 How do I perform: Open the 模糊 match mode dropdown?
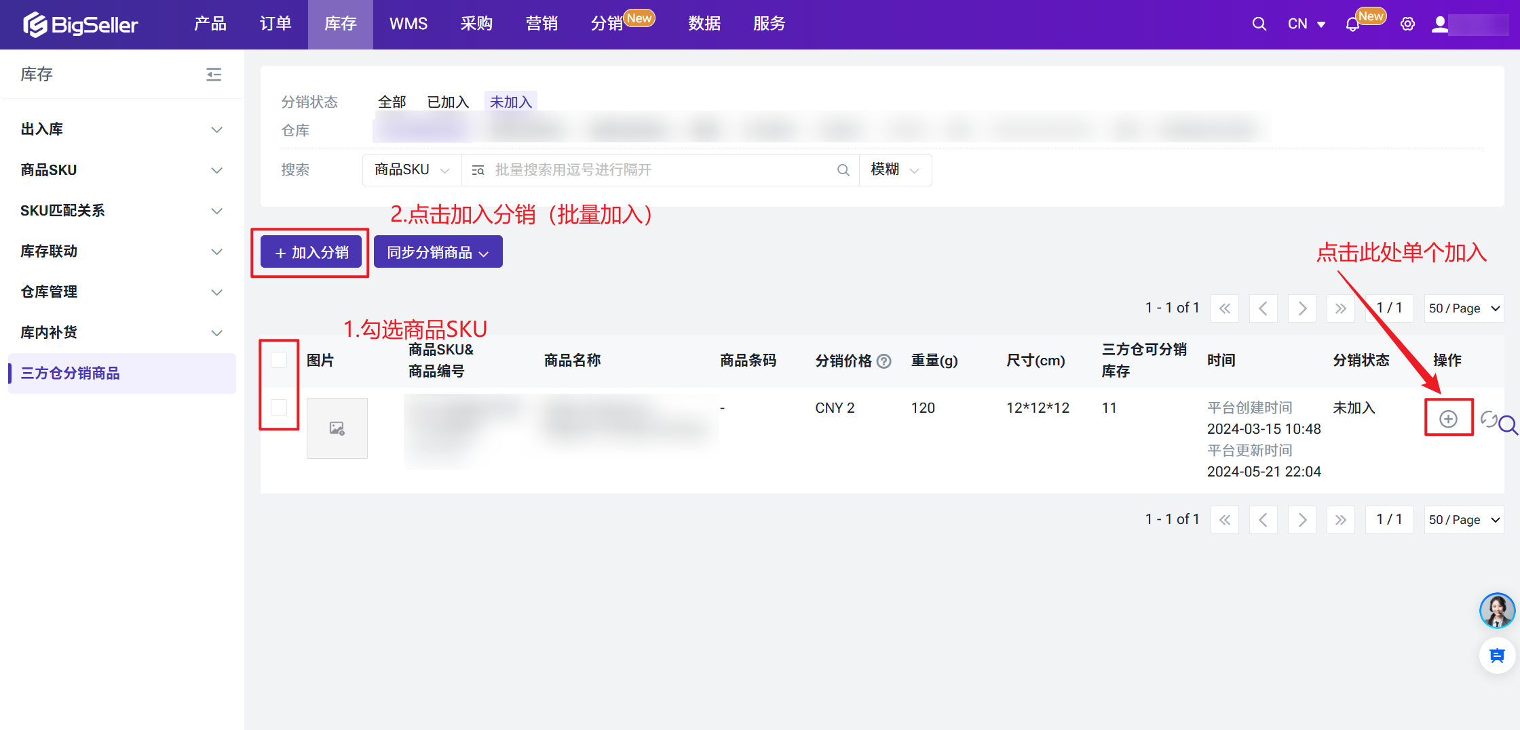[895, 170]
